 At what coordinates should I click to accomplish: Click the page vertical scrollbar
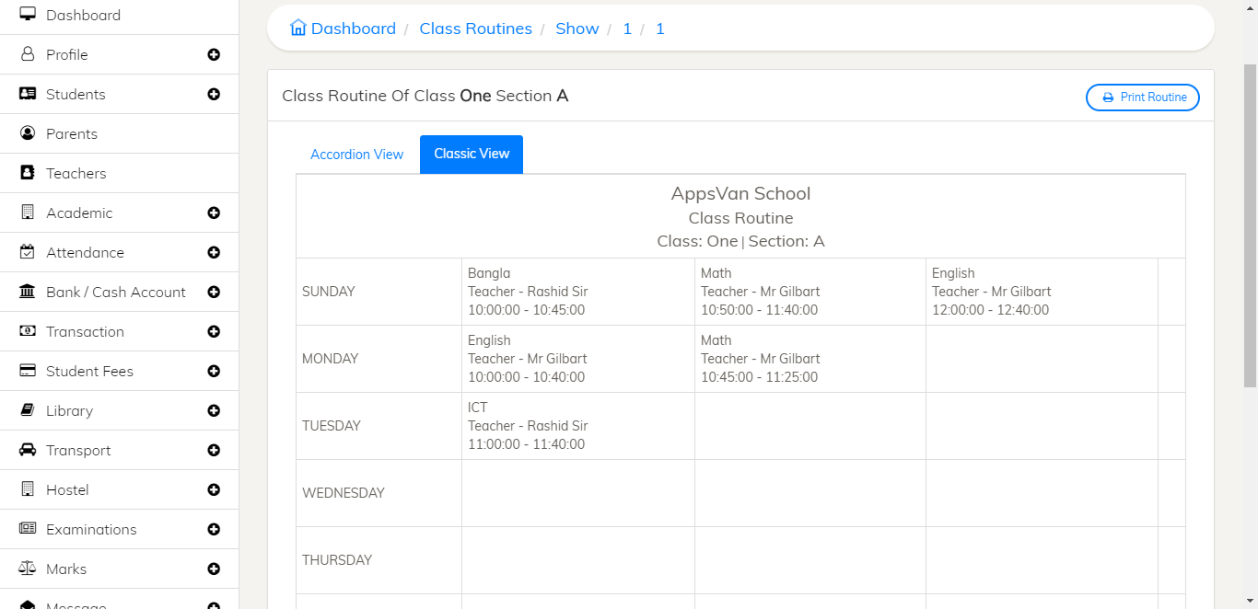coord(1250,225)
